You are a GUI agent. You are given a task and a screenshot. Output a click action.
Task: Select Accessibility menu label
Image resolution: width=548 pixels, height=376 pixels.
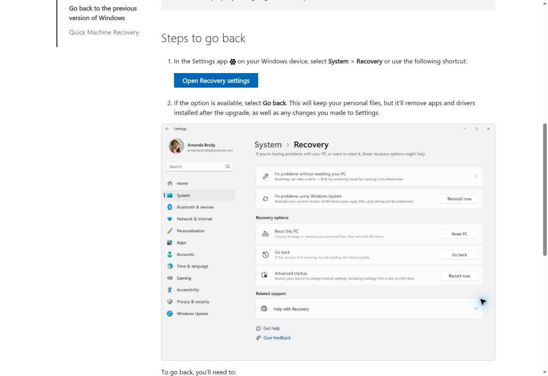[x=188, y=290]
